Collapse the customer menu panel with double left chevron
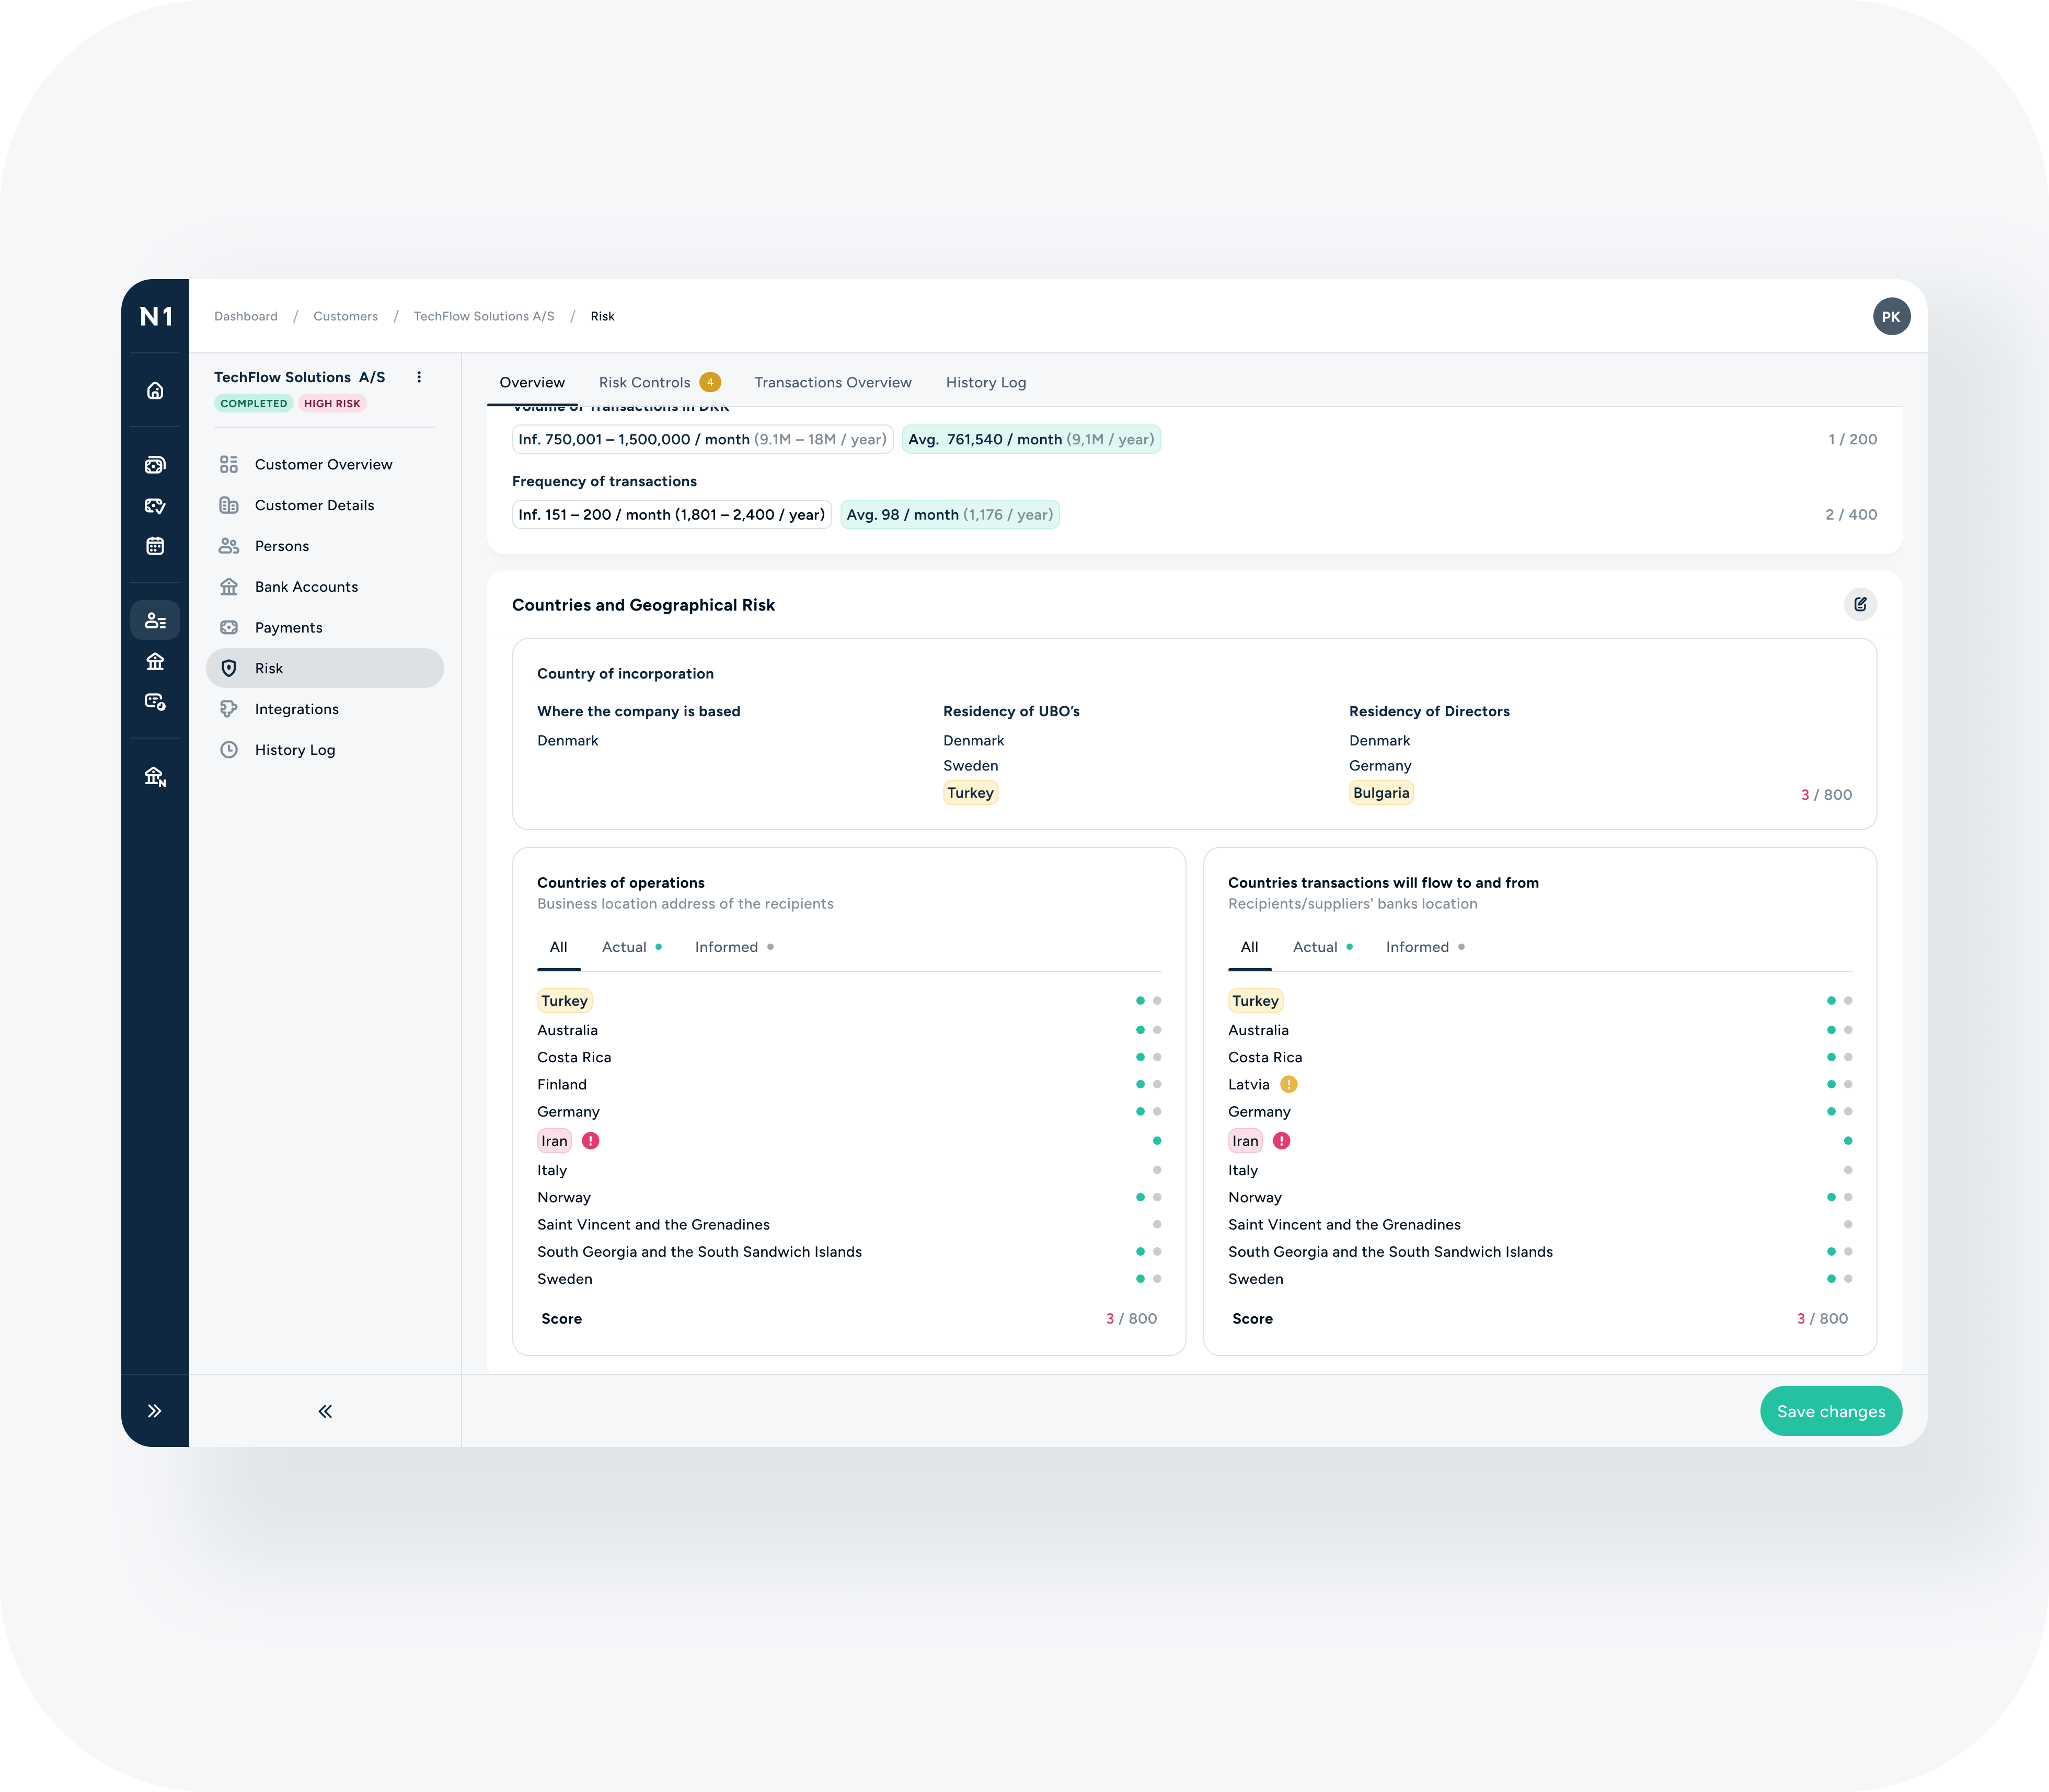 [x=325, y=1411]
